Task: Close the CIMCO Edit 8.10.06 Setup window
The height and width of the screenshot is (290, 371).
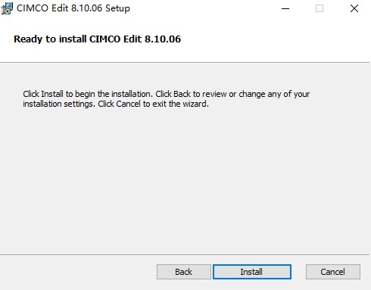Action: click(354, 8)
